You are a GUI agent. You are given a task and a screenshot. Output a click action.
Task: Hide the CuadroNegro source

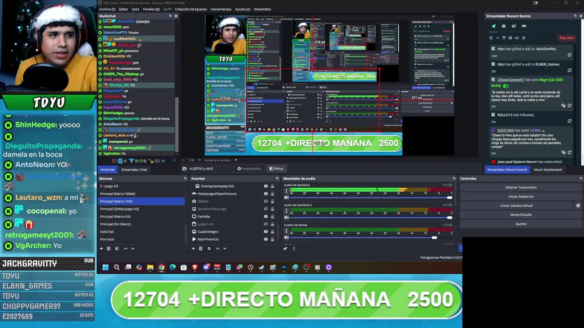[x=266, y=231]
